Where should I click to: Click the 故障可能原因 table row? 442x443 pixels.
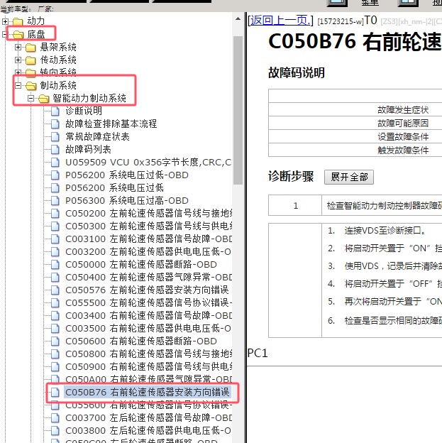coord(355,123)
